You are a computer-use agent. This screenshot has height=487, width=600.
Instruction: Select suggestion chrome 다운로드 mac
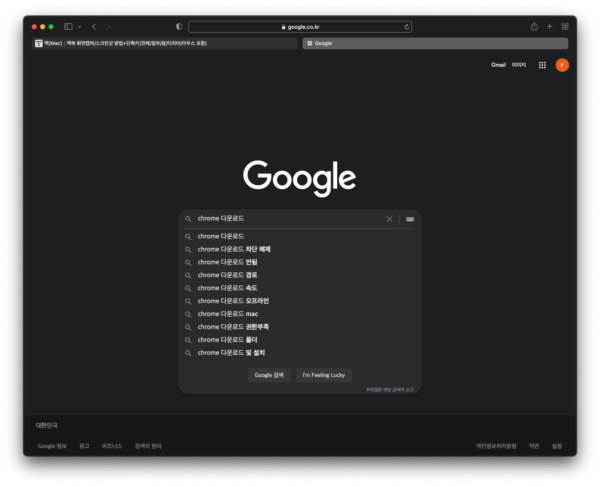click(300, 314)
